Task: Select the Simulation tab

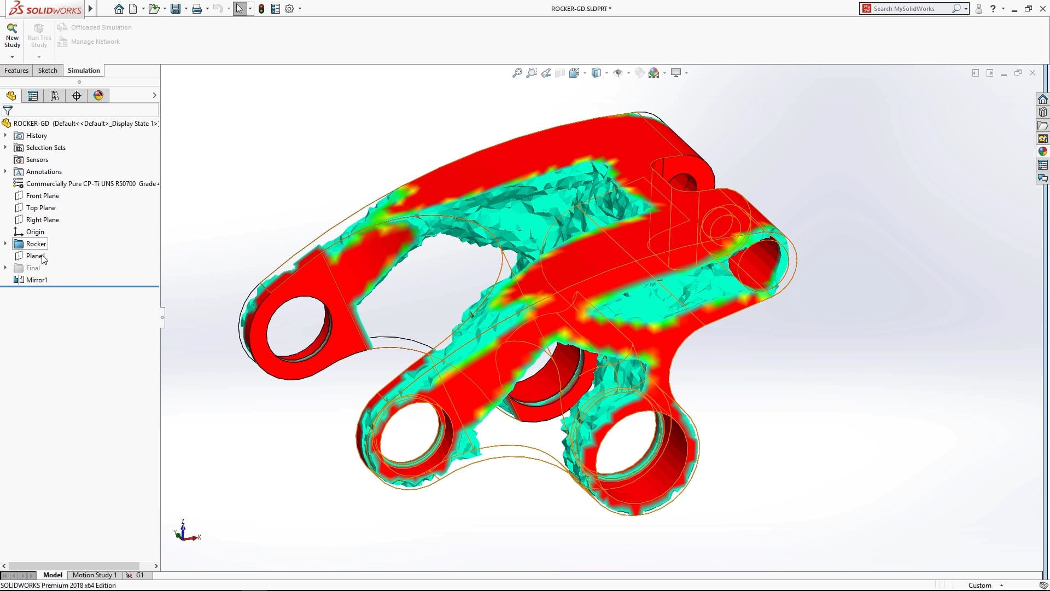Action: pos(84,71)
